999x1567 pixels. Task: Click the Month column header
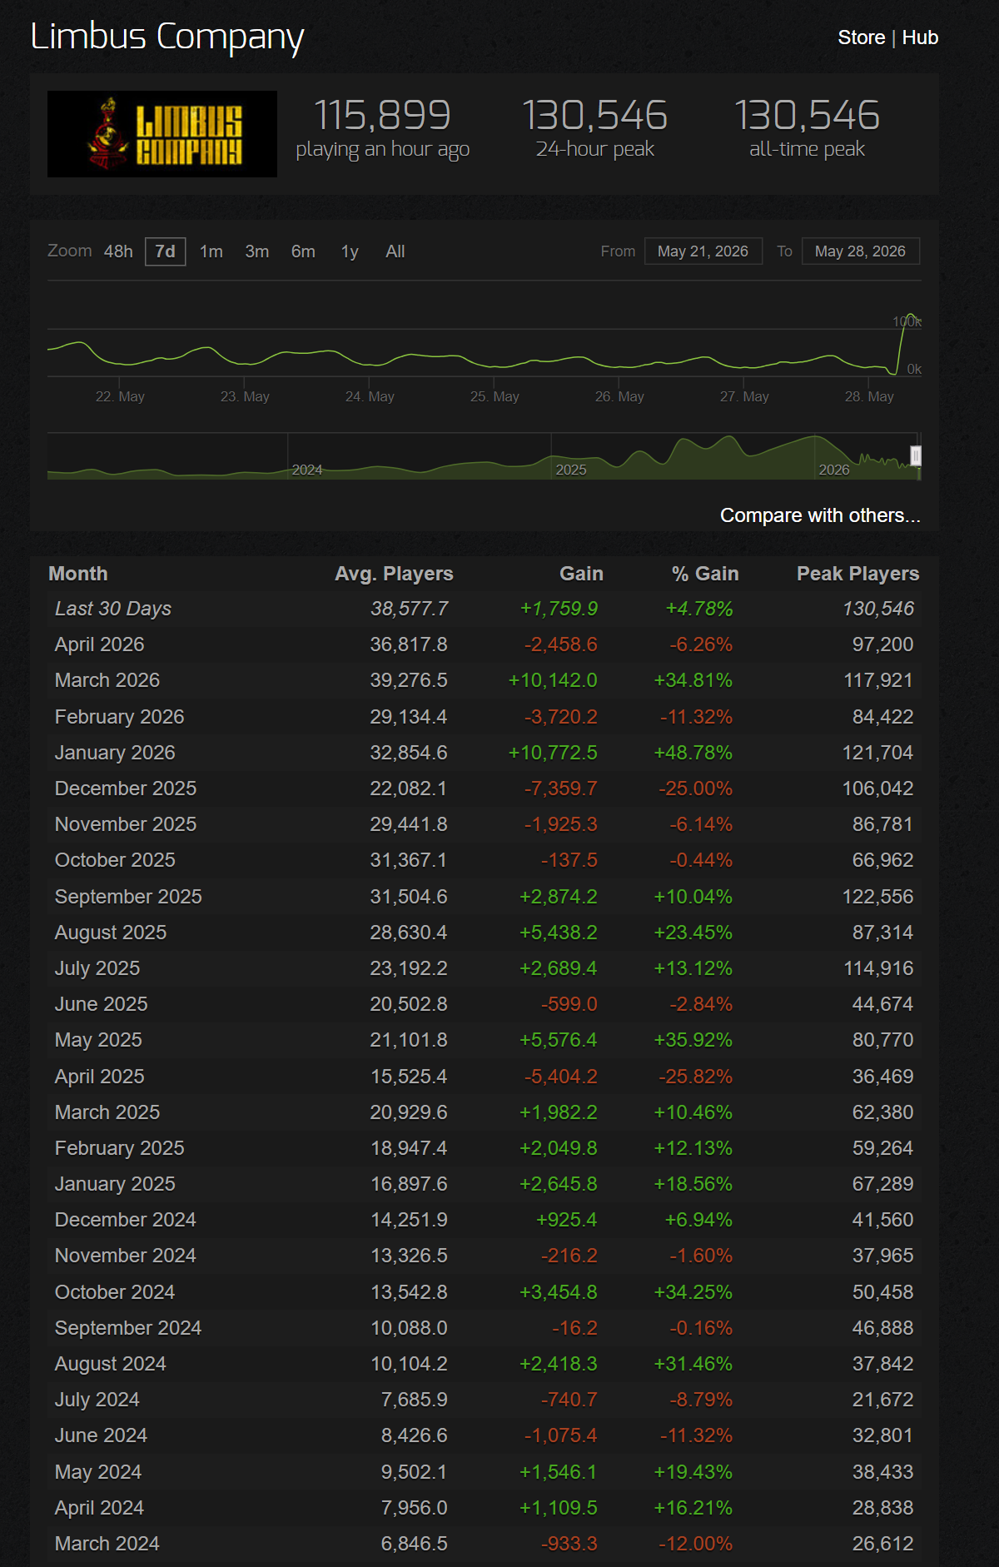pyautogui.click(x=78, y=574)
